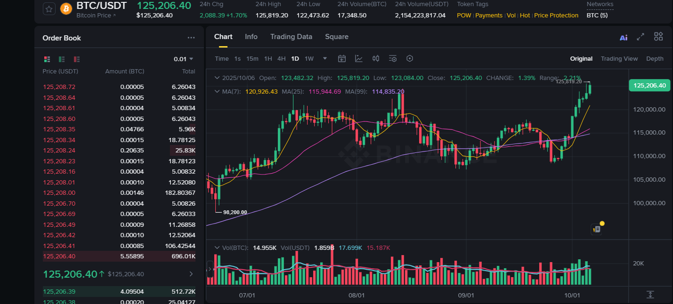
Task: Open the Order Book options menu
Action: click(191, 37)
